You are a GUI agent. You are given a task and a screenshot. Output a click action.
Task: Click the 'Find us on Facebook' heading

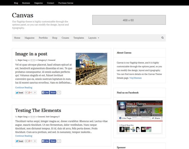[128, 92]
